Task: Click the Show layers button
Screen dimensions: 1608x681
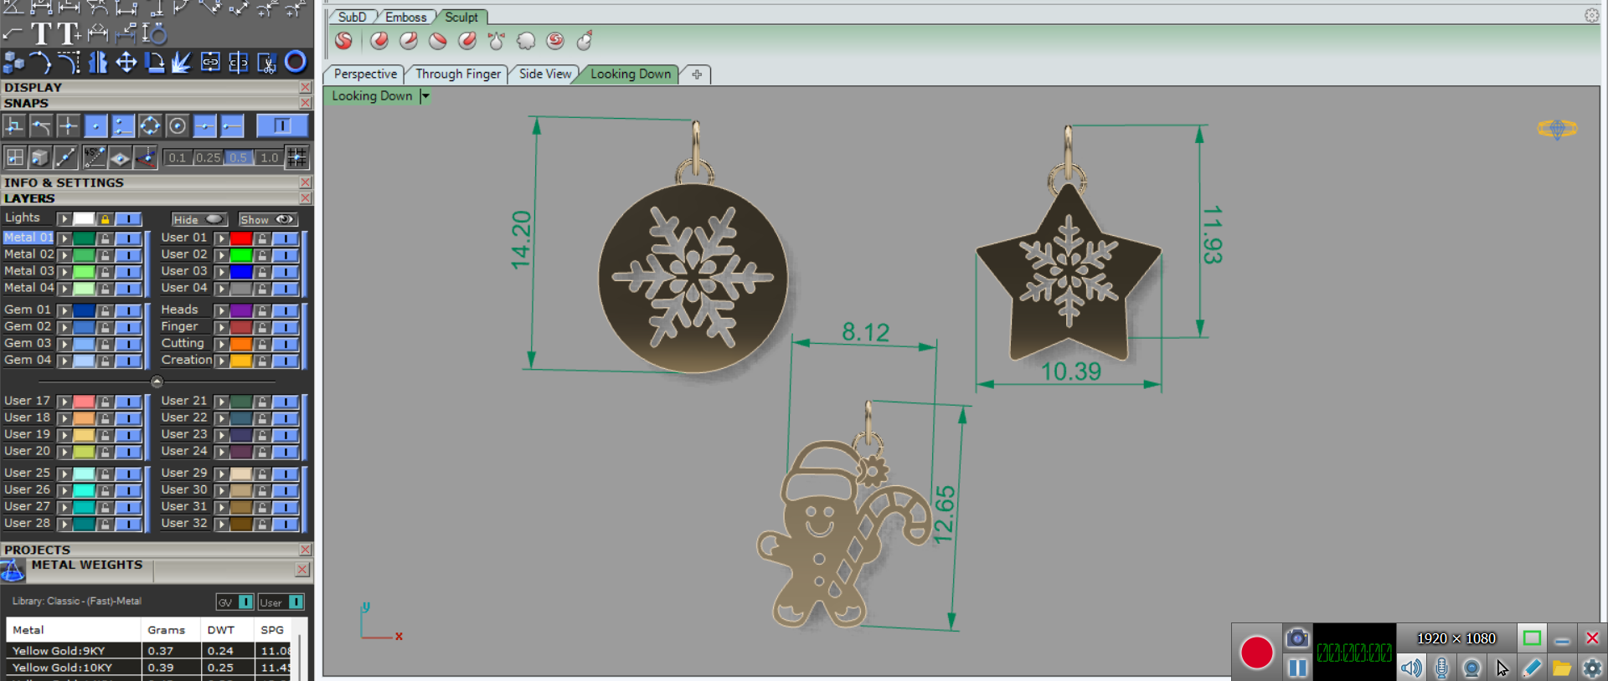Action: 267,219
